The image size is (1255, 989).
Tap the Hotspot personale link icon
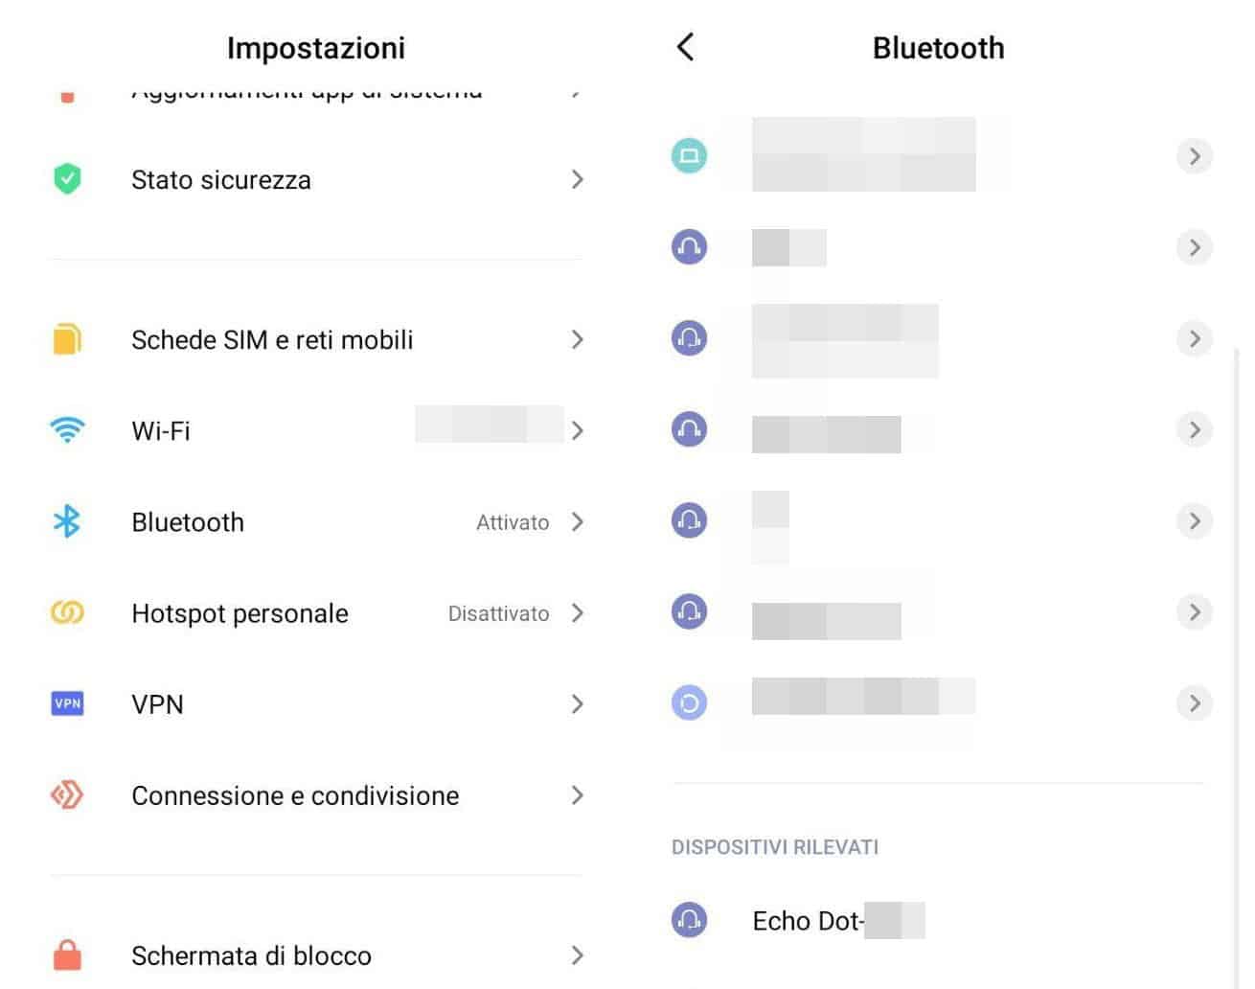[67, 612]
